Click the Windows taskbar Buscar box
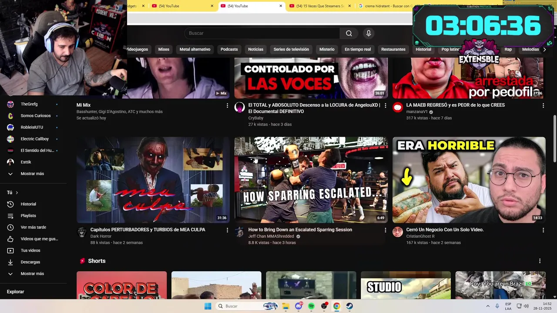 [247, 306]
